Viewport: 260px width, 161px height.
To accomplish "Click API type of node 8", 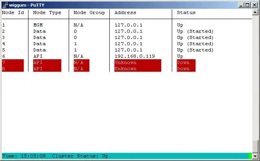I will point(47,69).
